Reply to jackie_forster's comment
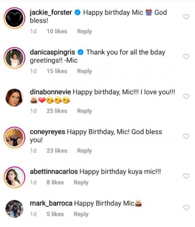The height and width of the screenshot is (227, 195). [x=84, y=31]
